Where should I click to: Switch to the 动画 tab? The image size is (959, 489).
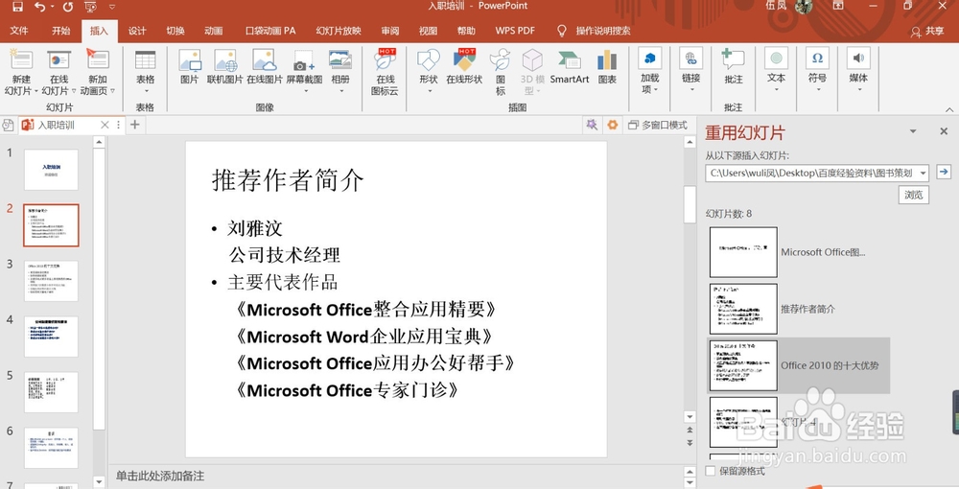[x=214, y=31]
